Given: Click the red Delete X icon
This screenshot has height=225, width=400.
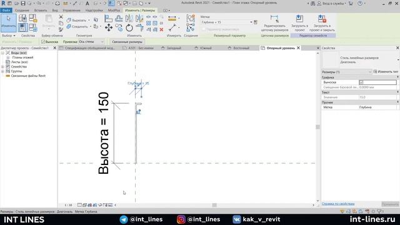Looking at the screenshot, I should point(161,29).
